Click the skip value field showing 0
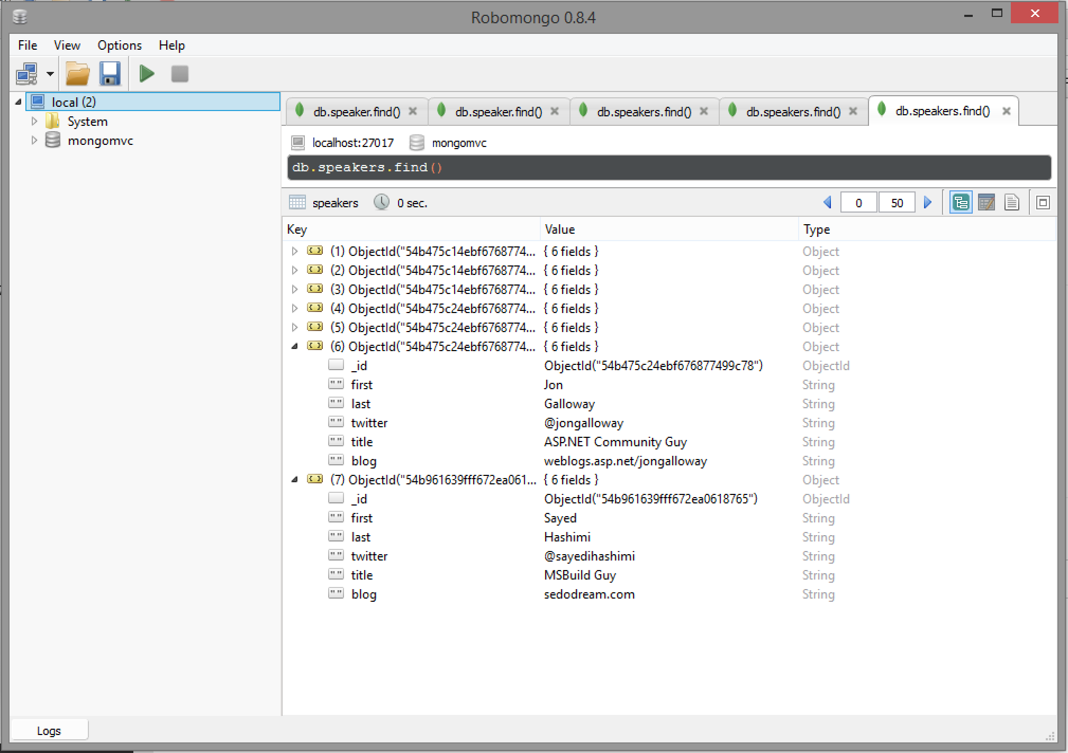 click(x=858, y=203)
